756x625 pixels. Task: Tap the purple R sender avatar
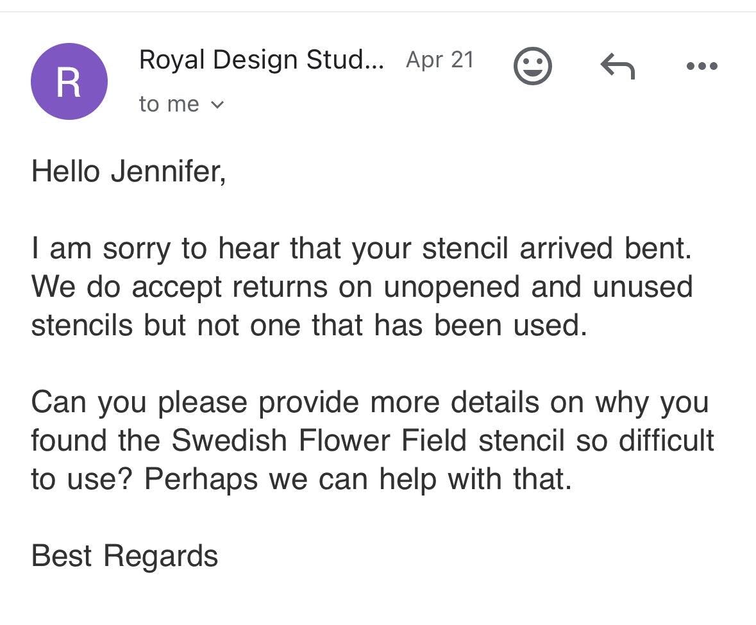[69, 81]
